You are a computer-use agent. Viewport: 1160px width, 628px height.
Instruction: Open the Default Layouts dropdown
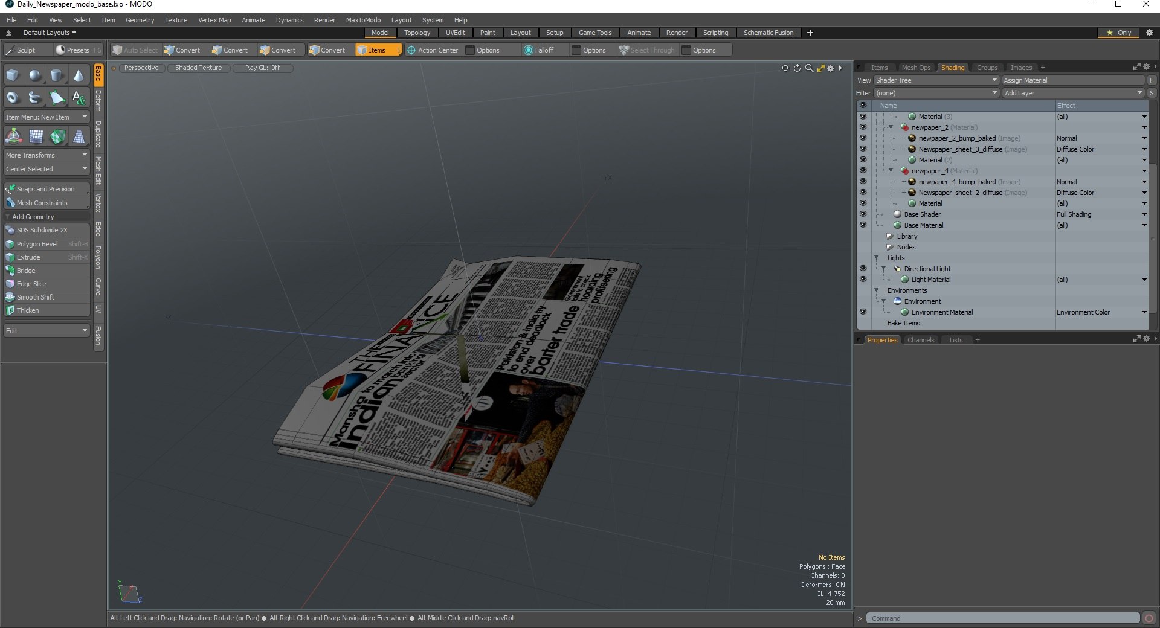50,33
